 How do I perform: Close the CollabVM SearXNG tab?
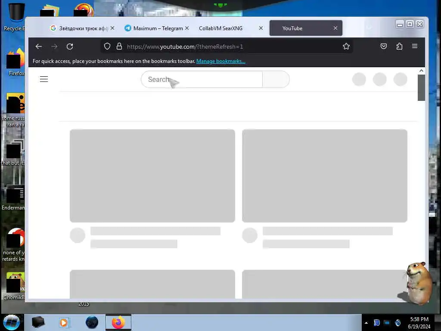pos(261,28)
